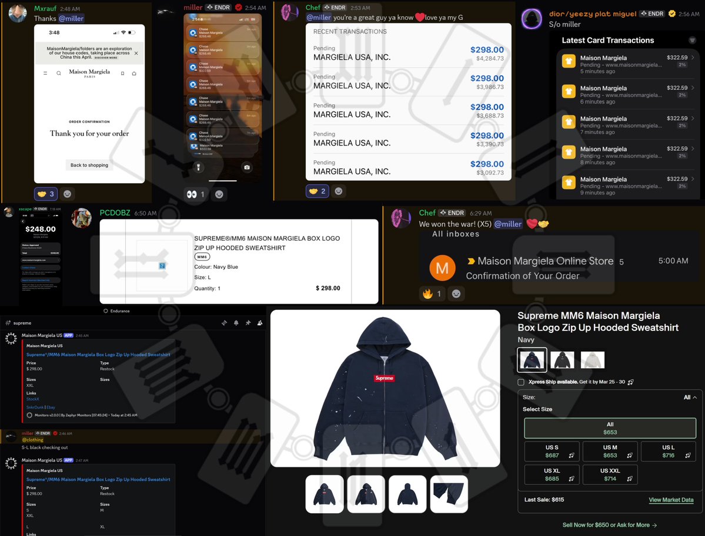Screen dimensions: 705x536
Task: Open Maison Margiela Online Store confirmation email
Action: pyautogui.click(x=560, y=268)
